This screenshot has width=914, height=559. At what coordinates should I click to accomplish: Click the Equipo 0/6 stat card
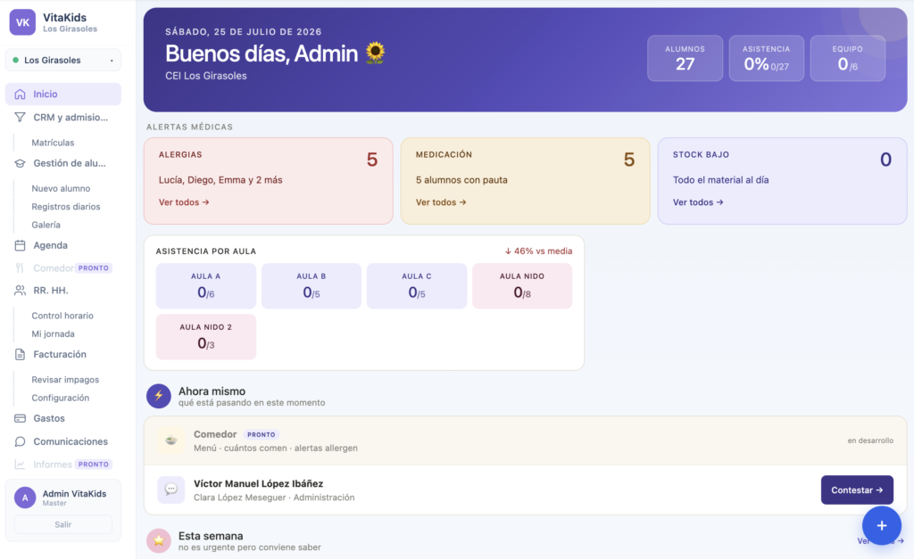tap(848, 58)
